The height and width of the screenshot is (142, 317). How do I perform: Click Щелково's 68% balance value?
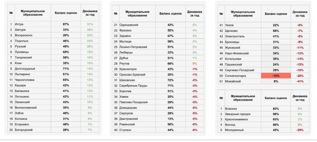(x=276, y=30)
